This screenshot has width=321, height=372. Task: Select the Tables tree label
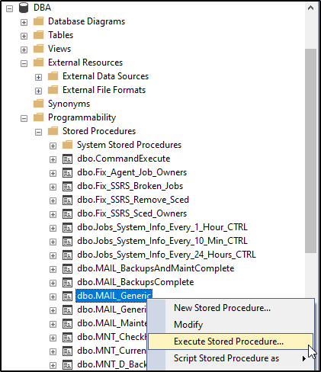60,35
